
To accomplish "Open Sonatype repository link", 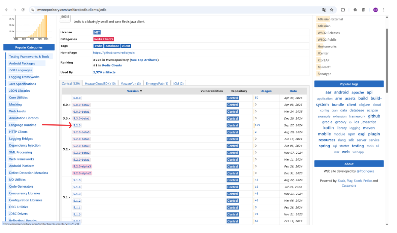I will coord(324,74).
